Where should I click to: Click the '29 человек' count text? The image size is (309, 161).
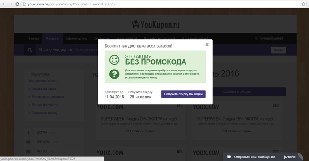point(140,97)
